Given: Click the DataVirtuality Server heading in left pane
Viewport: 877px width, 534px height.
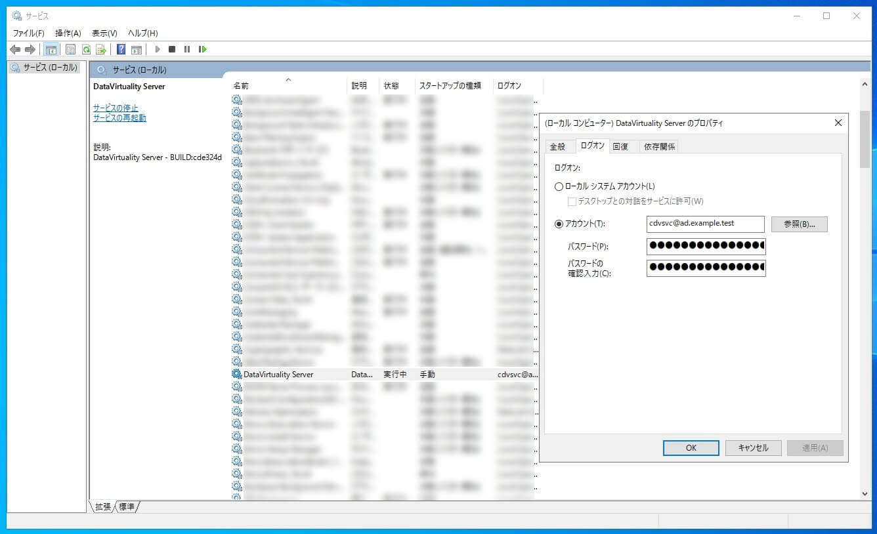Looking at the screenshot, I should coord(129,87).
